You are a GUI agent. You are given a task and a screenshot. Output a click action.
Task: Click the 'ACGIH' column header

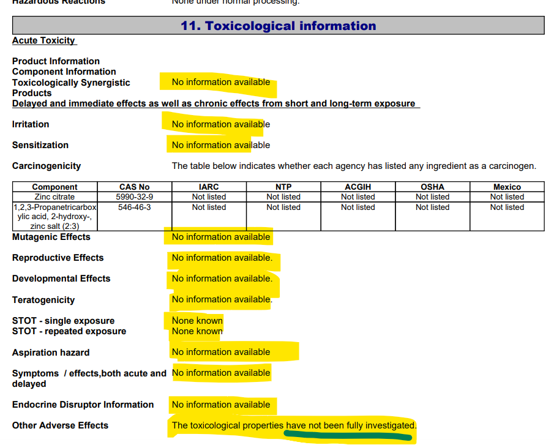point(358,187)
